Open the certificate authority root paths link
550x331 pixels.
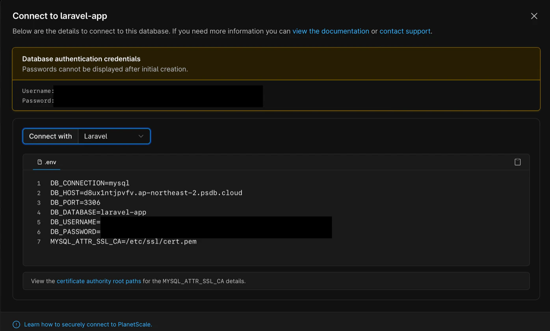coord(99,281)
